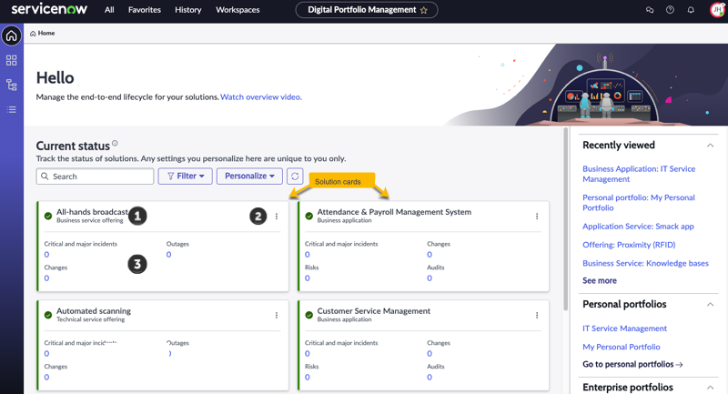728x394 pixels.
Task: Open the Home icon in the sidebar
Action: click(12, 35)
